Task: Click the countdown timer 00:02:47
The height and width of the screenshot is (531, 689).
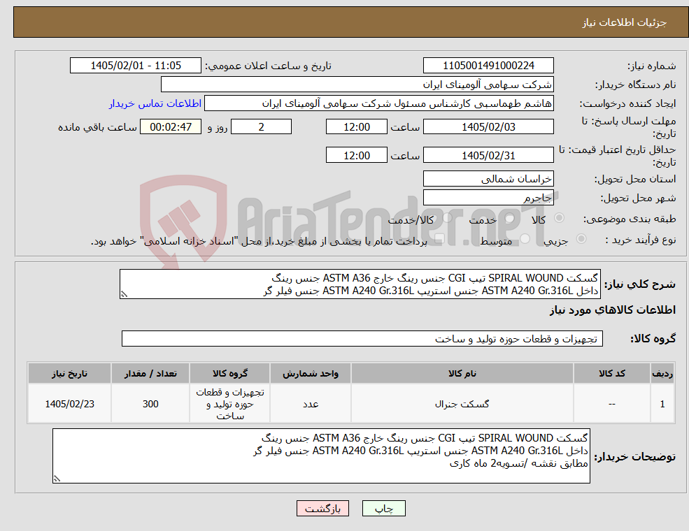Action: click(x=171, y=127)
